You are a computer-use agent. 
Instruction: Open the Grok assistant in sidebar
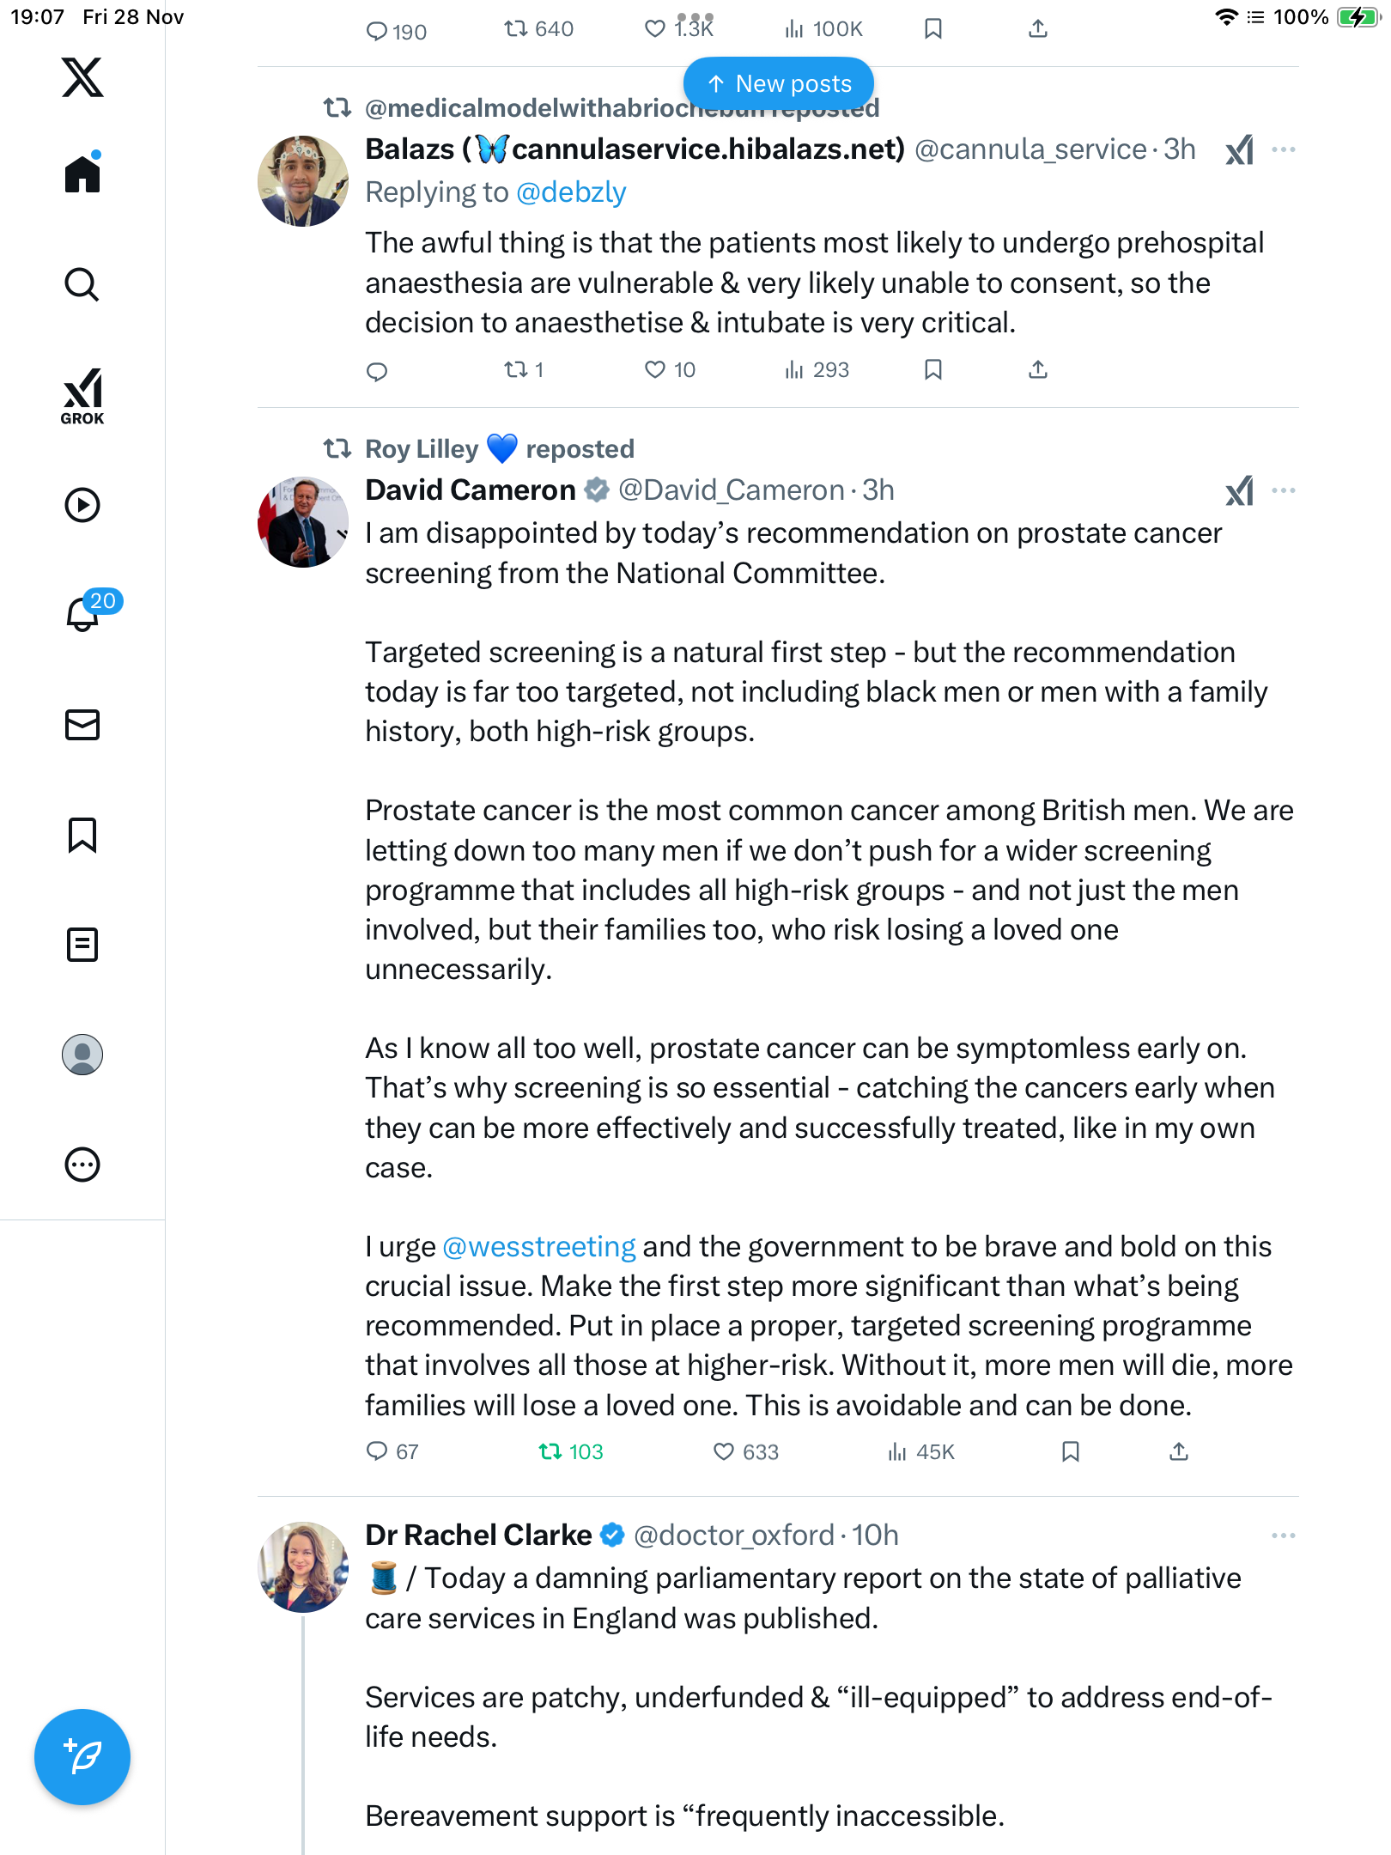82,396
